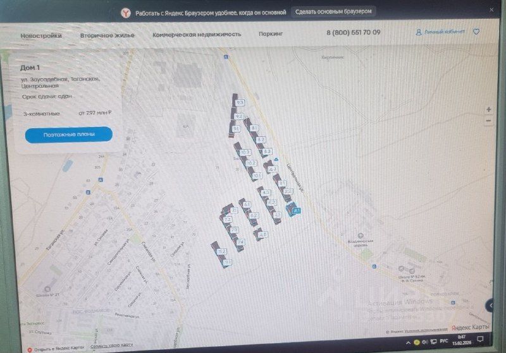Select building marker 7.2 on the map
The image size is (506, 353).
click(x=228, y=219)
